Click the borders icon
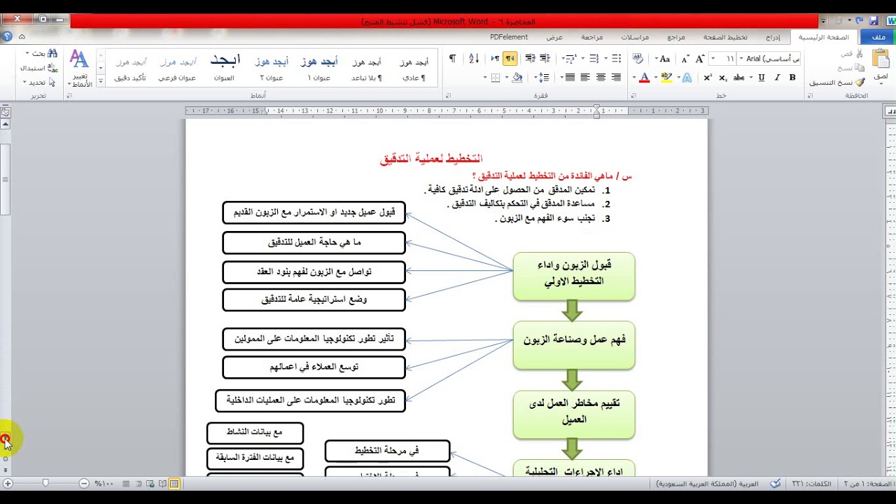The height and width of the screenshot is (504, 896). click(x=495, y=78)
